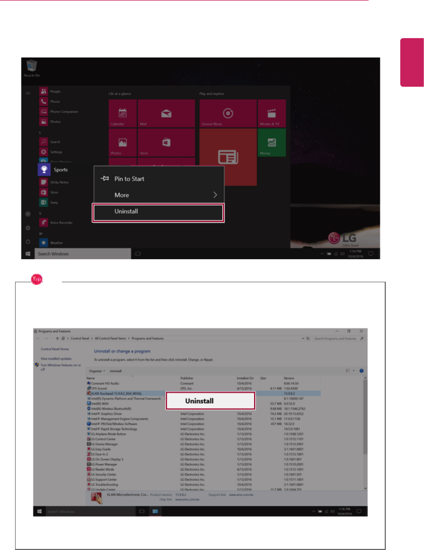Click the Start menu hamburger icon
The width and height of the screenshot is (424, 550).
28,93
